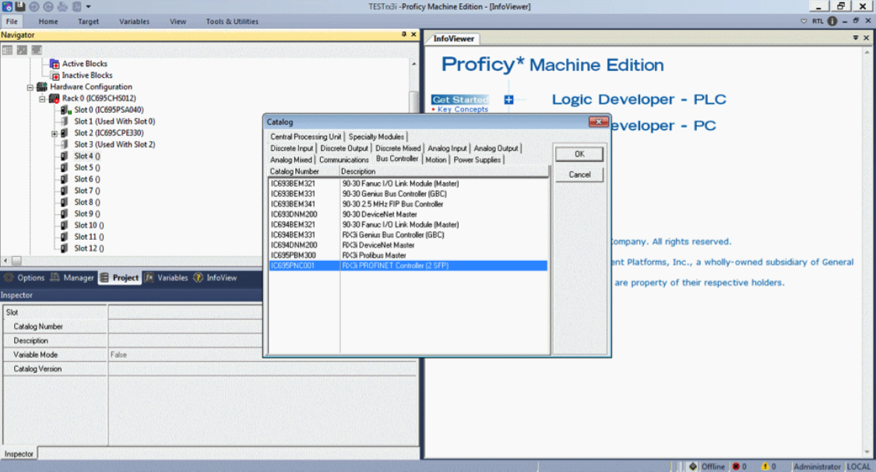Click the info icon next to RTL

click(832, 21)
